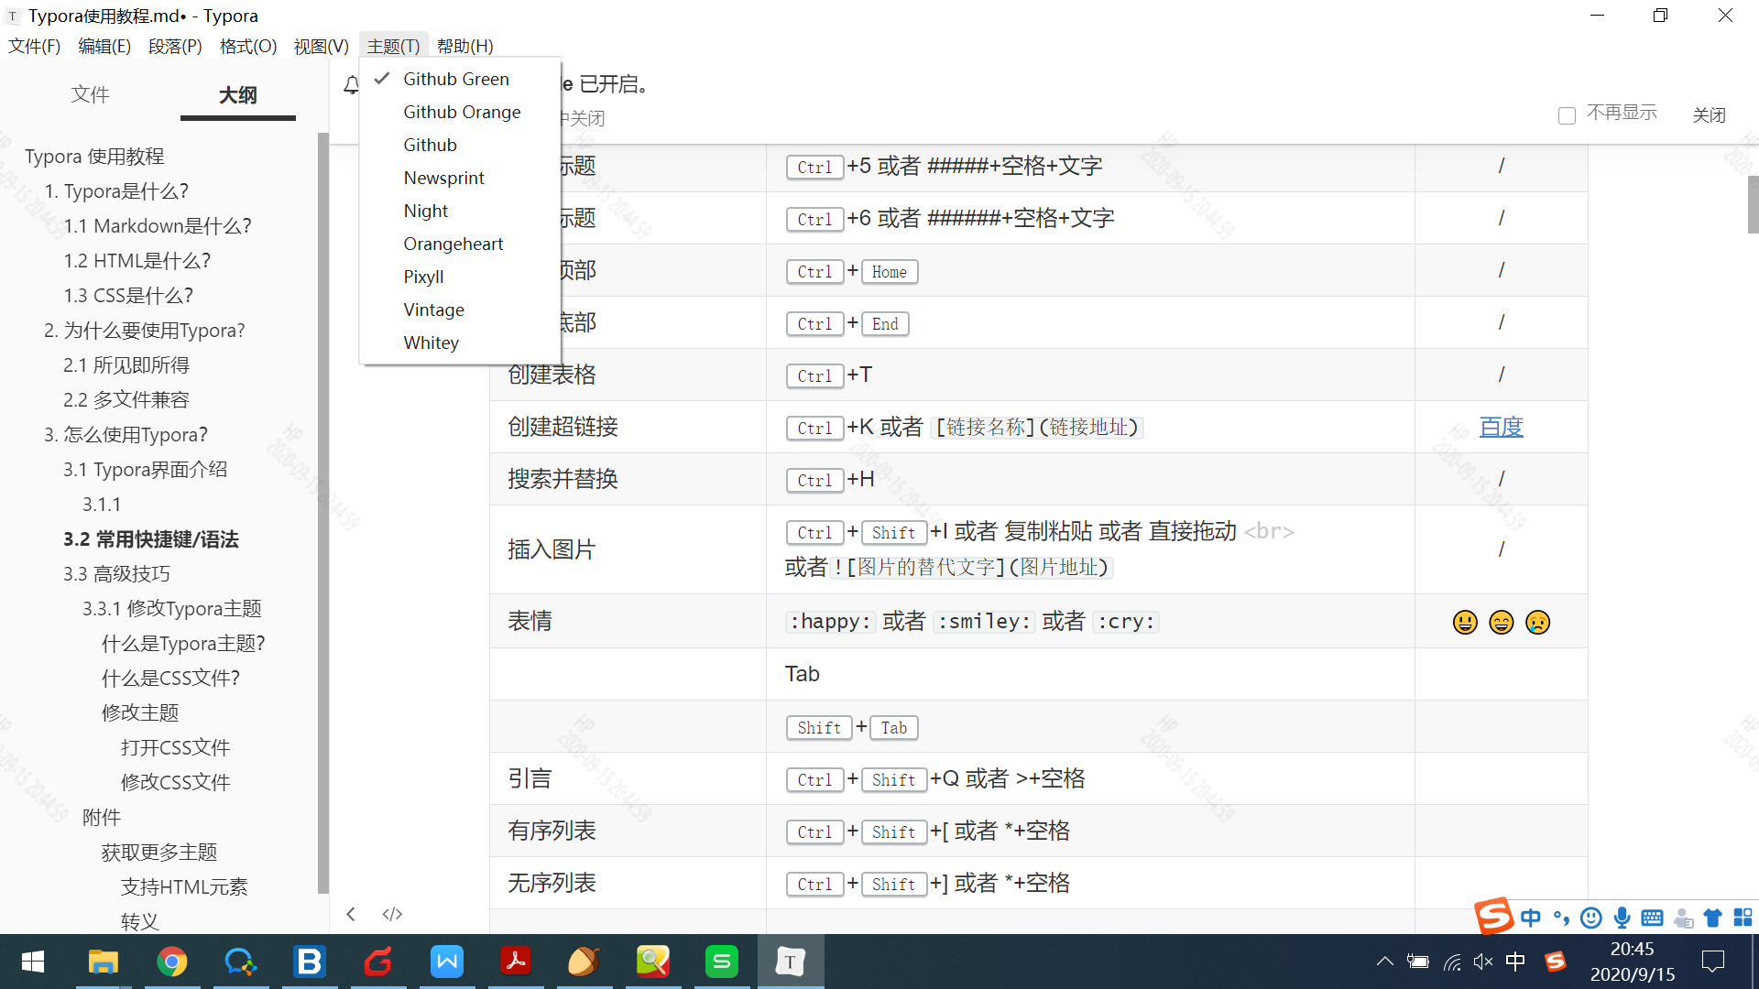Apply the Night theme
1759x989 pixels.
(460, 211)
